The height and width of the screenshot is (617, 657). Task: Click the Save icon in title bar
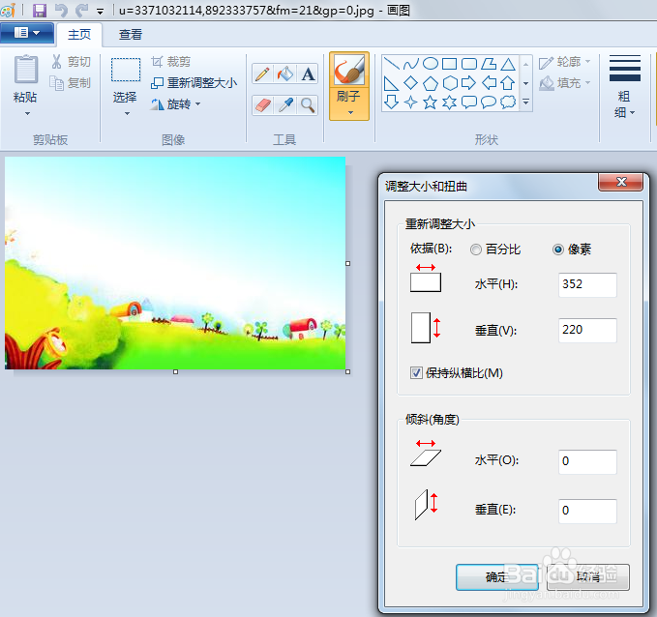point(40,10)
